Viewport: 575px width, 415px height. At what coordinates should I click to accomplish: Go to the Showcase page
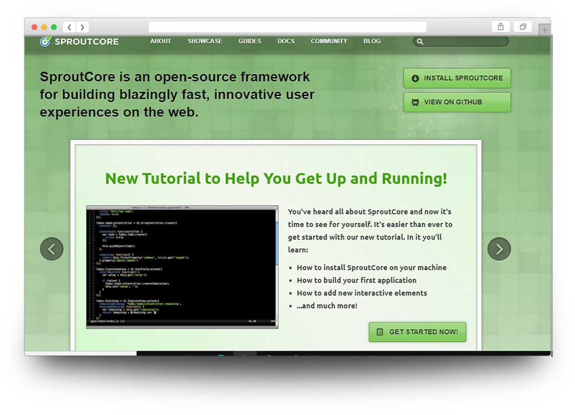(x=205, y=41)
